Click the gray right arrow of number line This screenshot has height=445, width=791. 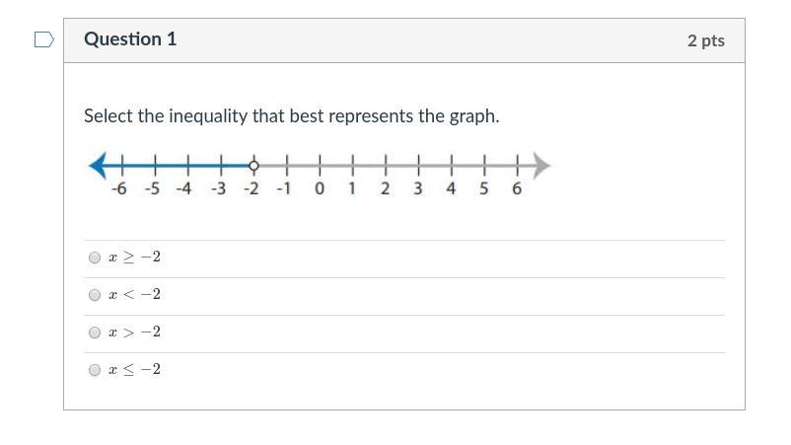[x=541, y=166]
